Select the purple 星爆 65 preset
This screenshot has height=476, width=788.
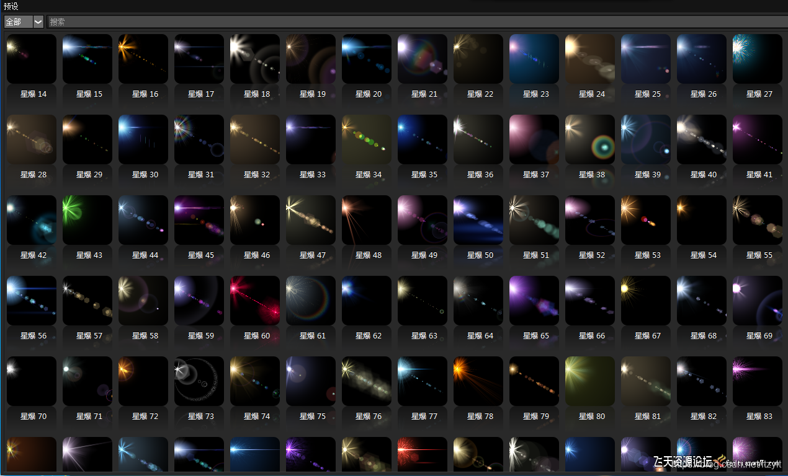(534, 301)
